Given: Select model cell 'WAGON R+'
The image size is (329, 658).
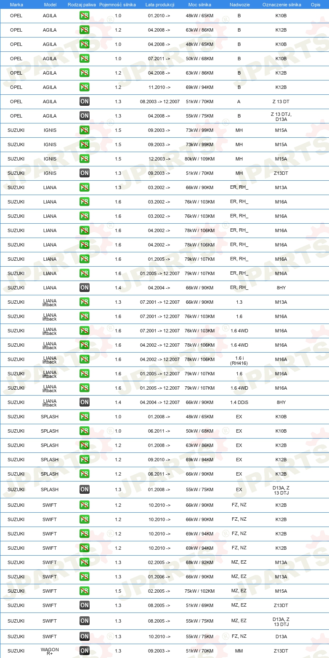Looking at the screenshot, I should pyautogui.click(x=50, y=651).
